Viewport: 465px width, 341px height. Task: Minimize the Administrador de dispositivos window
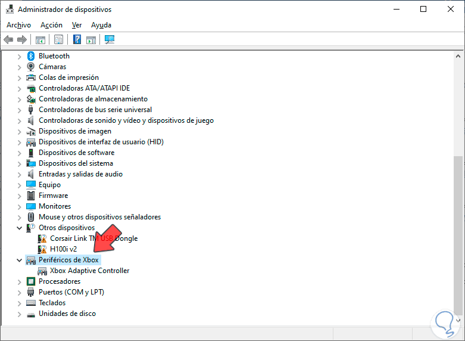[x=397, y=9]
